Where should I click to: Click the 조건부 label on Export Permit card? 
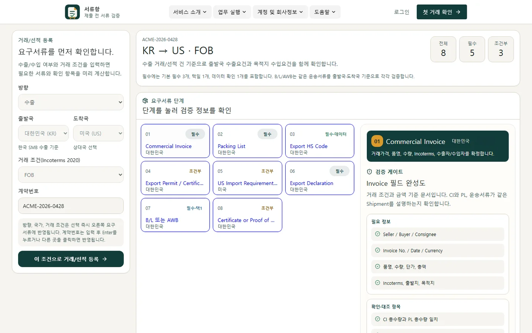[x=195, y=171]
